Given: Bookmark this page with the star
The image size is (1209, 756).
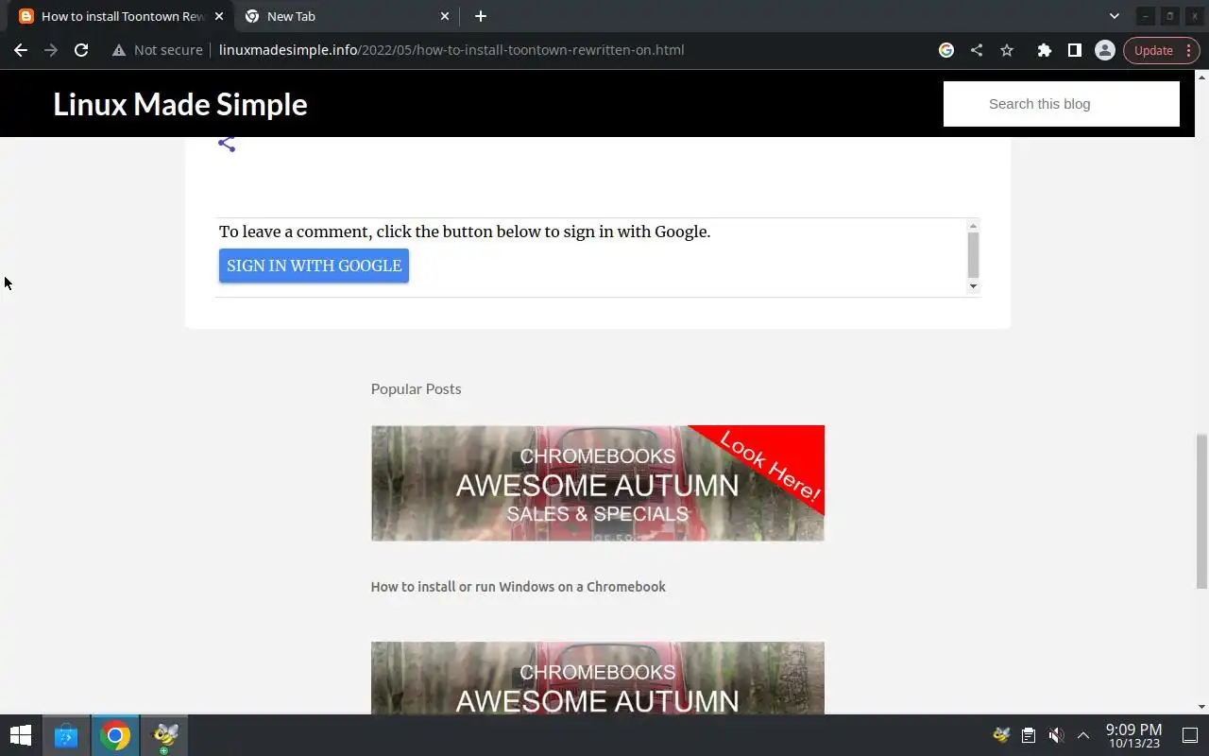Looking at the screenshot, I should tap(1007, 50).
